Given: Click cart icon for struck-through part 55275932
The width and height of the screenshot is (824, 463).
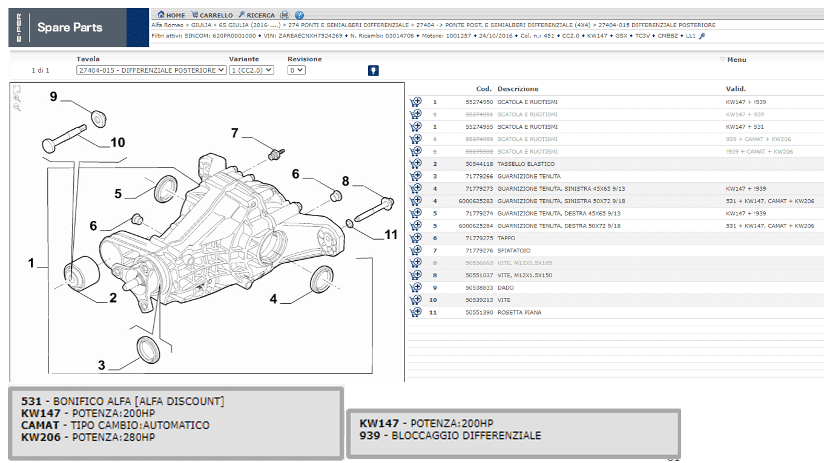Looking at the screenshot, I should 415,152.
